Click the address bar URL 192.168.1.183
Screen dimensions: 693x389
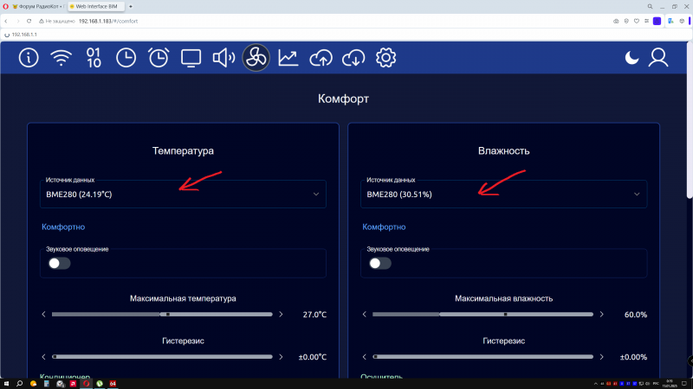pos(108,21)
